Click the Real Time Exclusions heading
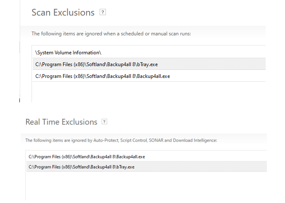Screen dimensions: 285x203 (x=61, y=122)
